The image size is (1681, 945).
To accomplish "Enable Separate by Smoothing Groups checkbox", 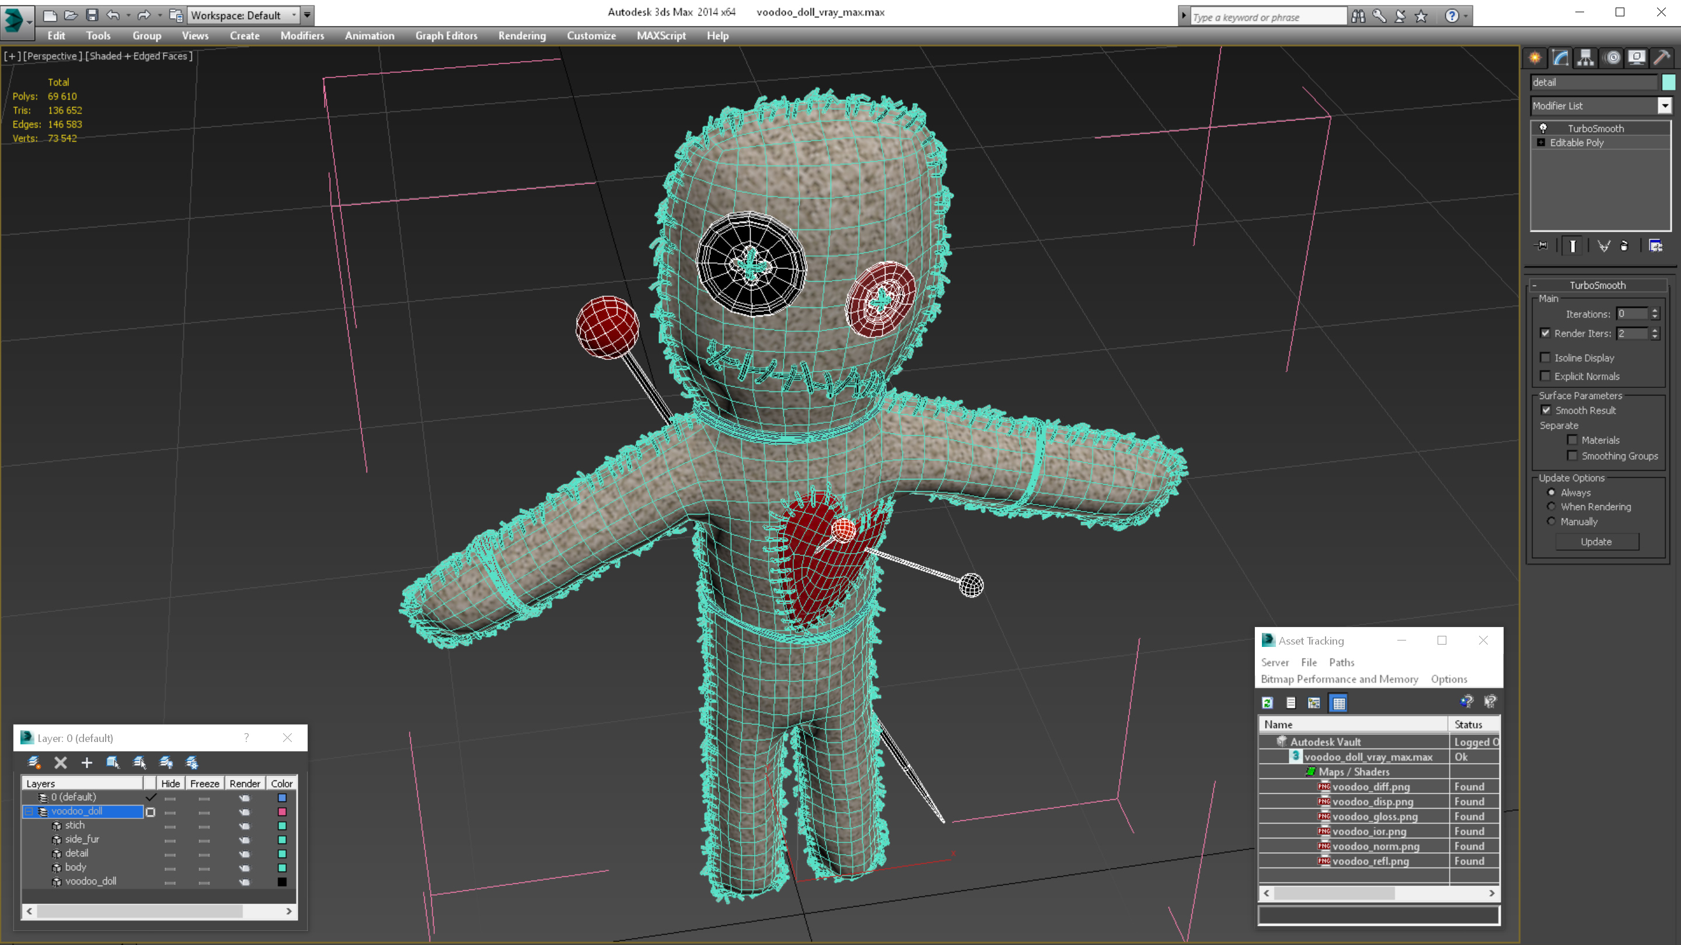I will [1572, 456].
